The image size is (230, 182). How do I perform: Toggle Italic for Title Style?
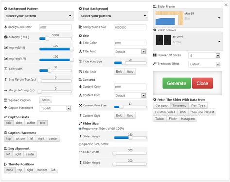(130, 71)
